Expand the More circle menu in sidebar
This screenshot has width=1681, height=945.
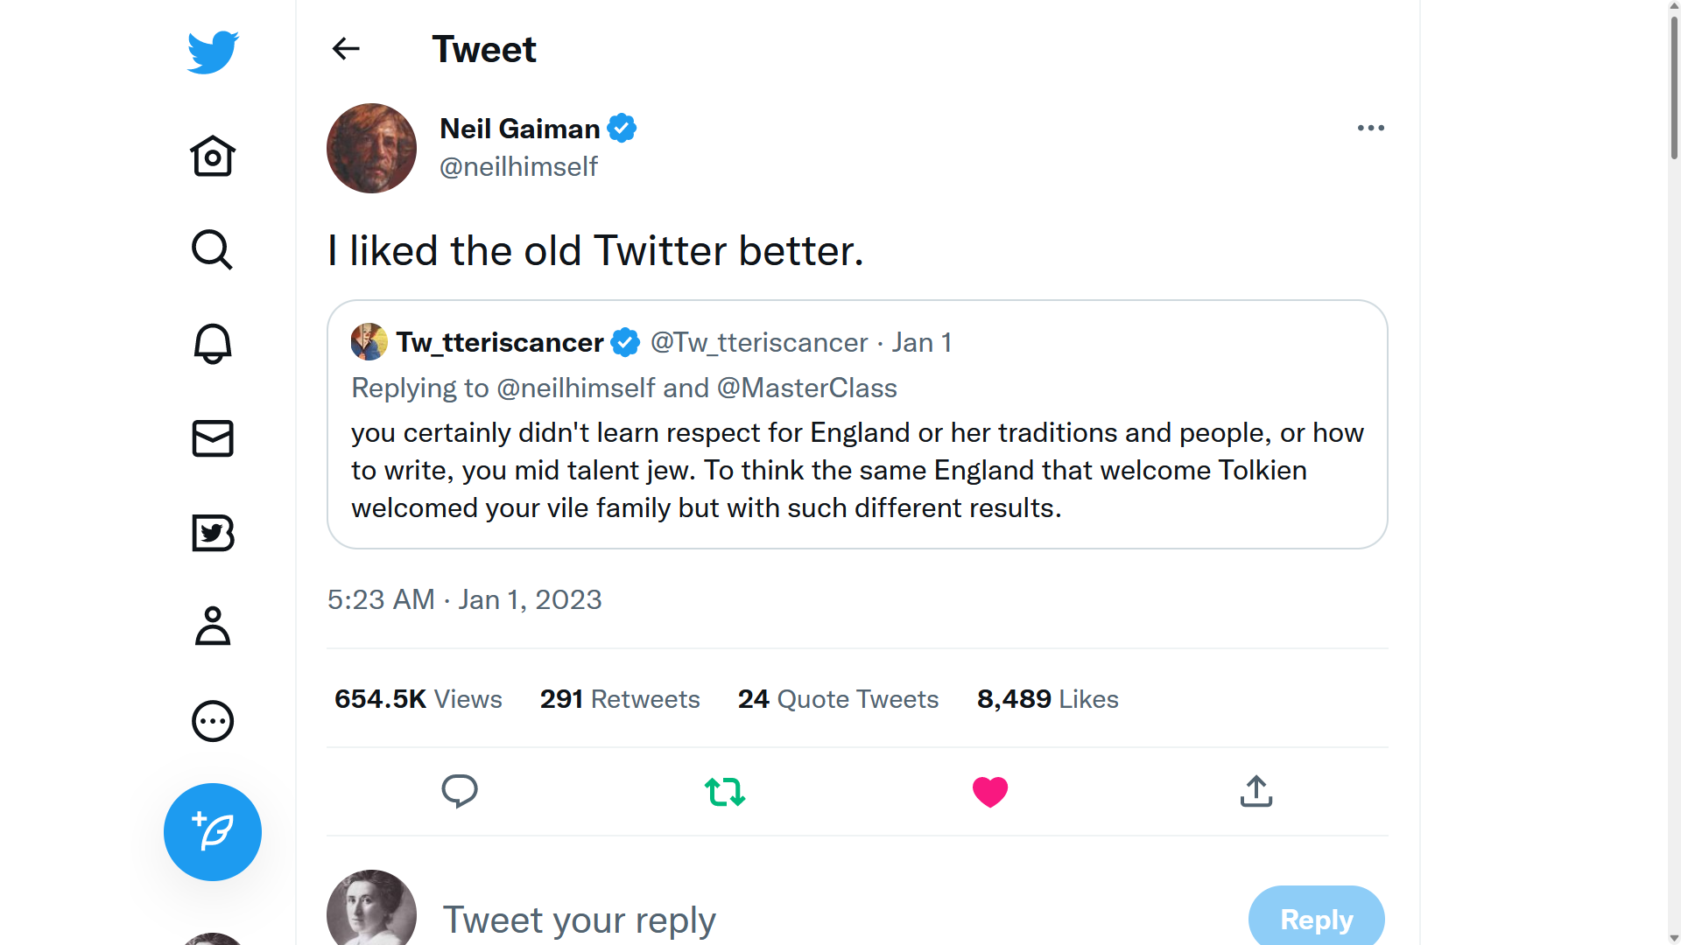point(213,721)
